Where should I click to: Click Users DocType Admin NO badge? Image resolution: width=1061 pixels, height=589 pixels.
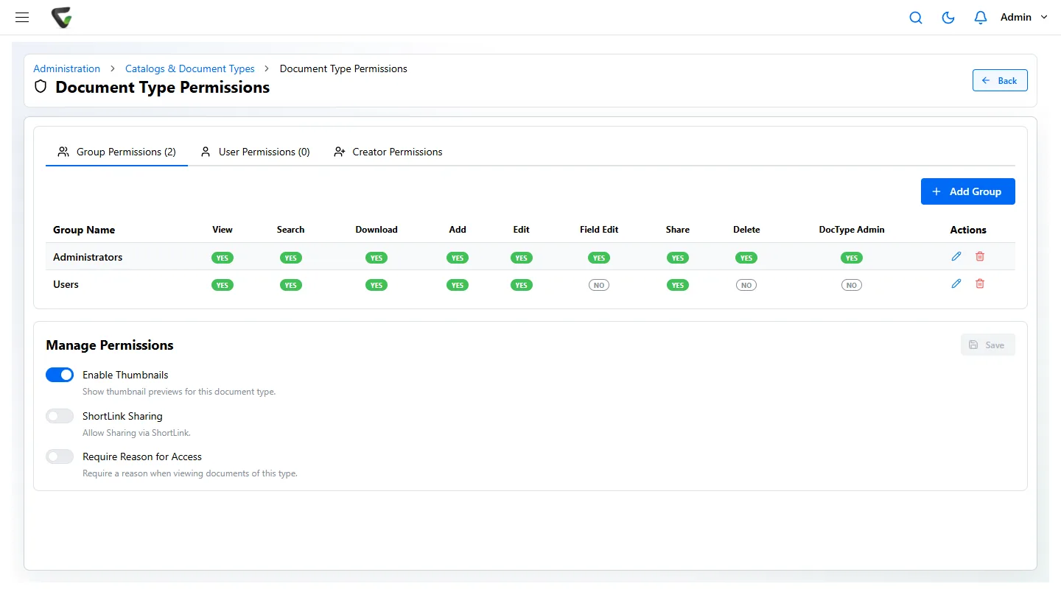point(852,285)
